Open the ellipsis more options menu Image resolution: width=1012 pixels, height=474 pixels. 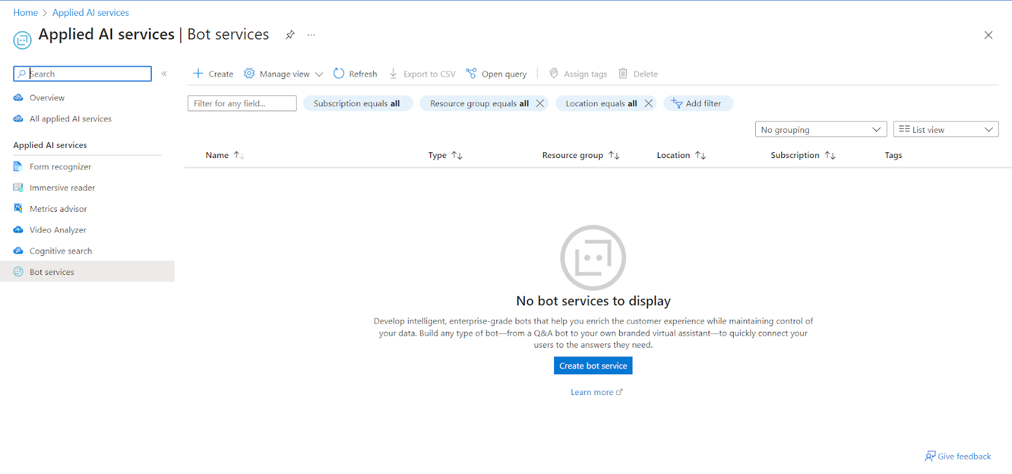(x=311, y=35)
